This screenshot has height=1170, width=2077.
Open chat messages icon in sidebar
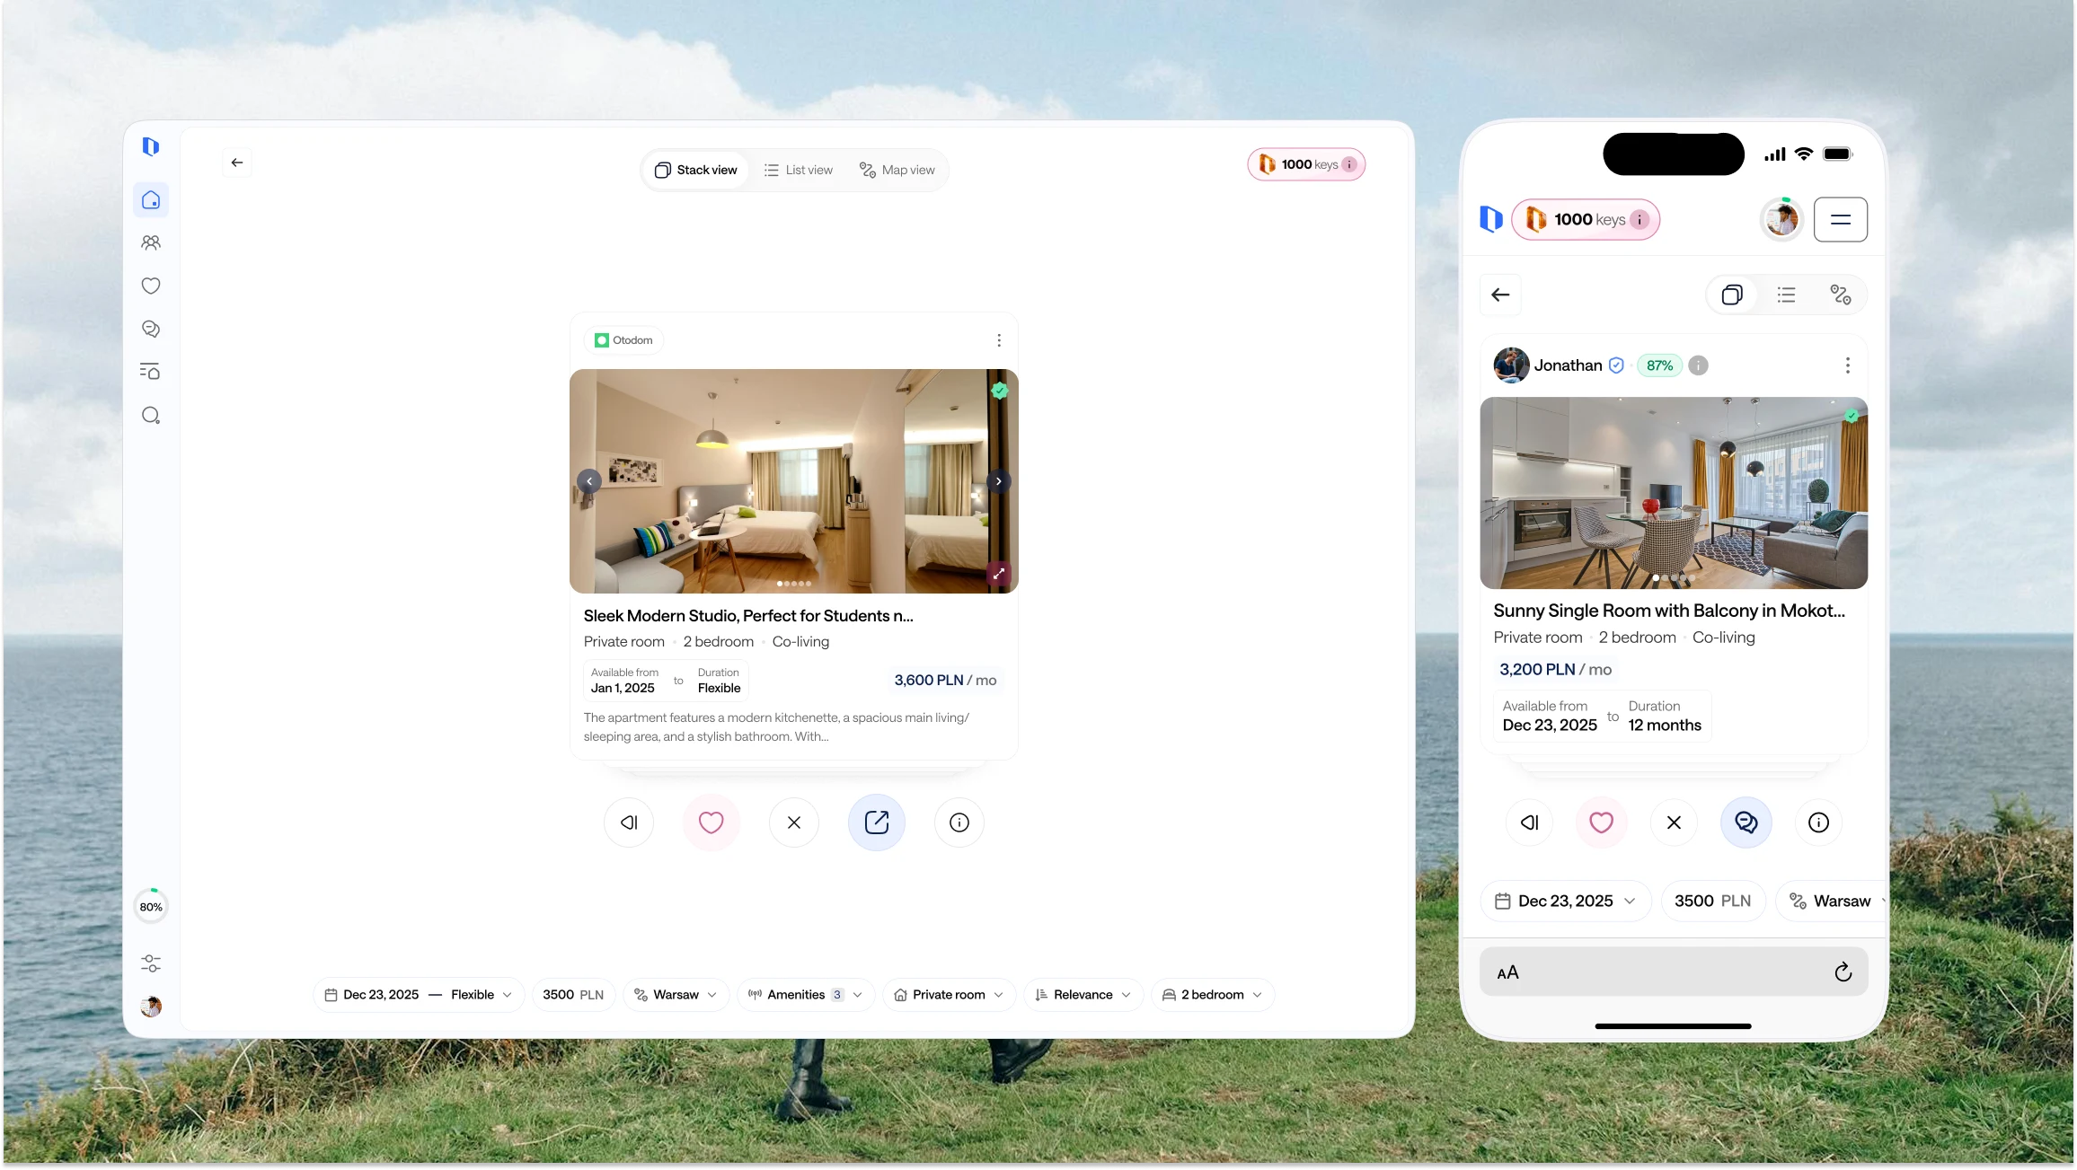coord(151,329)
